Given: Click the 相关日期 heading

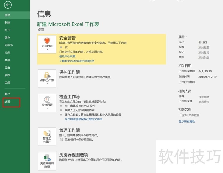Looking at the screenshot, I should point(185,66).
